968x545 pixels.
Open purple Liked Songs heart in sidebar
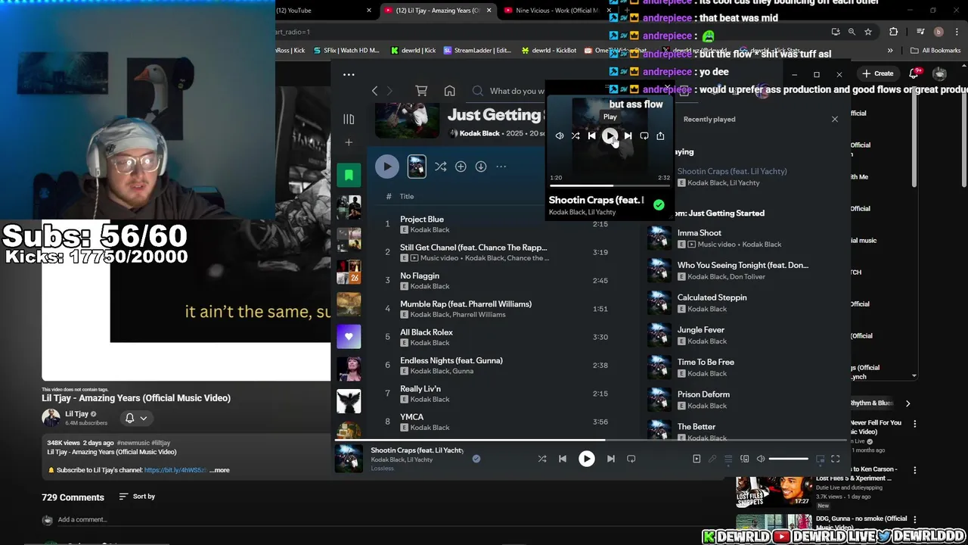[x=349, y=336]
